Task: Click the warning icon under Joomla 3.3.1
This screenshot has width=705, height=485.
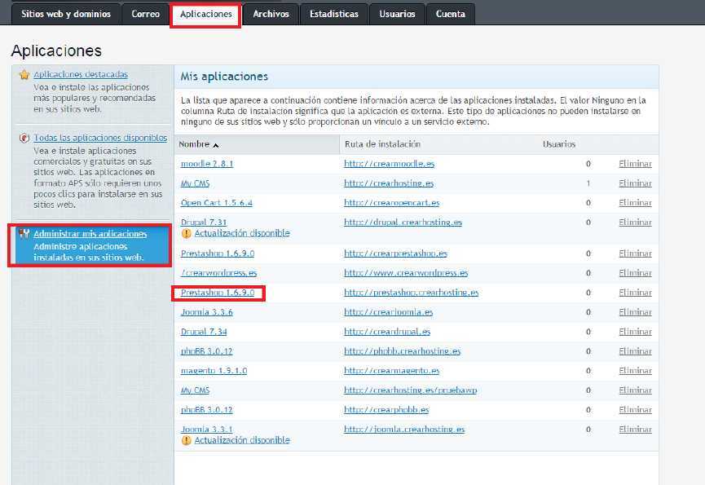Action: coord(185,439)
